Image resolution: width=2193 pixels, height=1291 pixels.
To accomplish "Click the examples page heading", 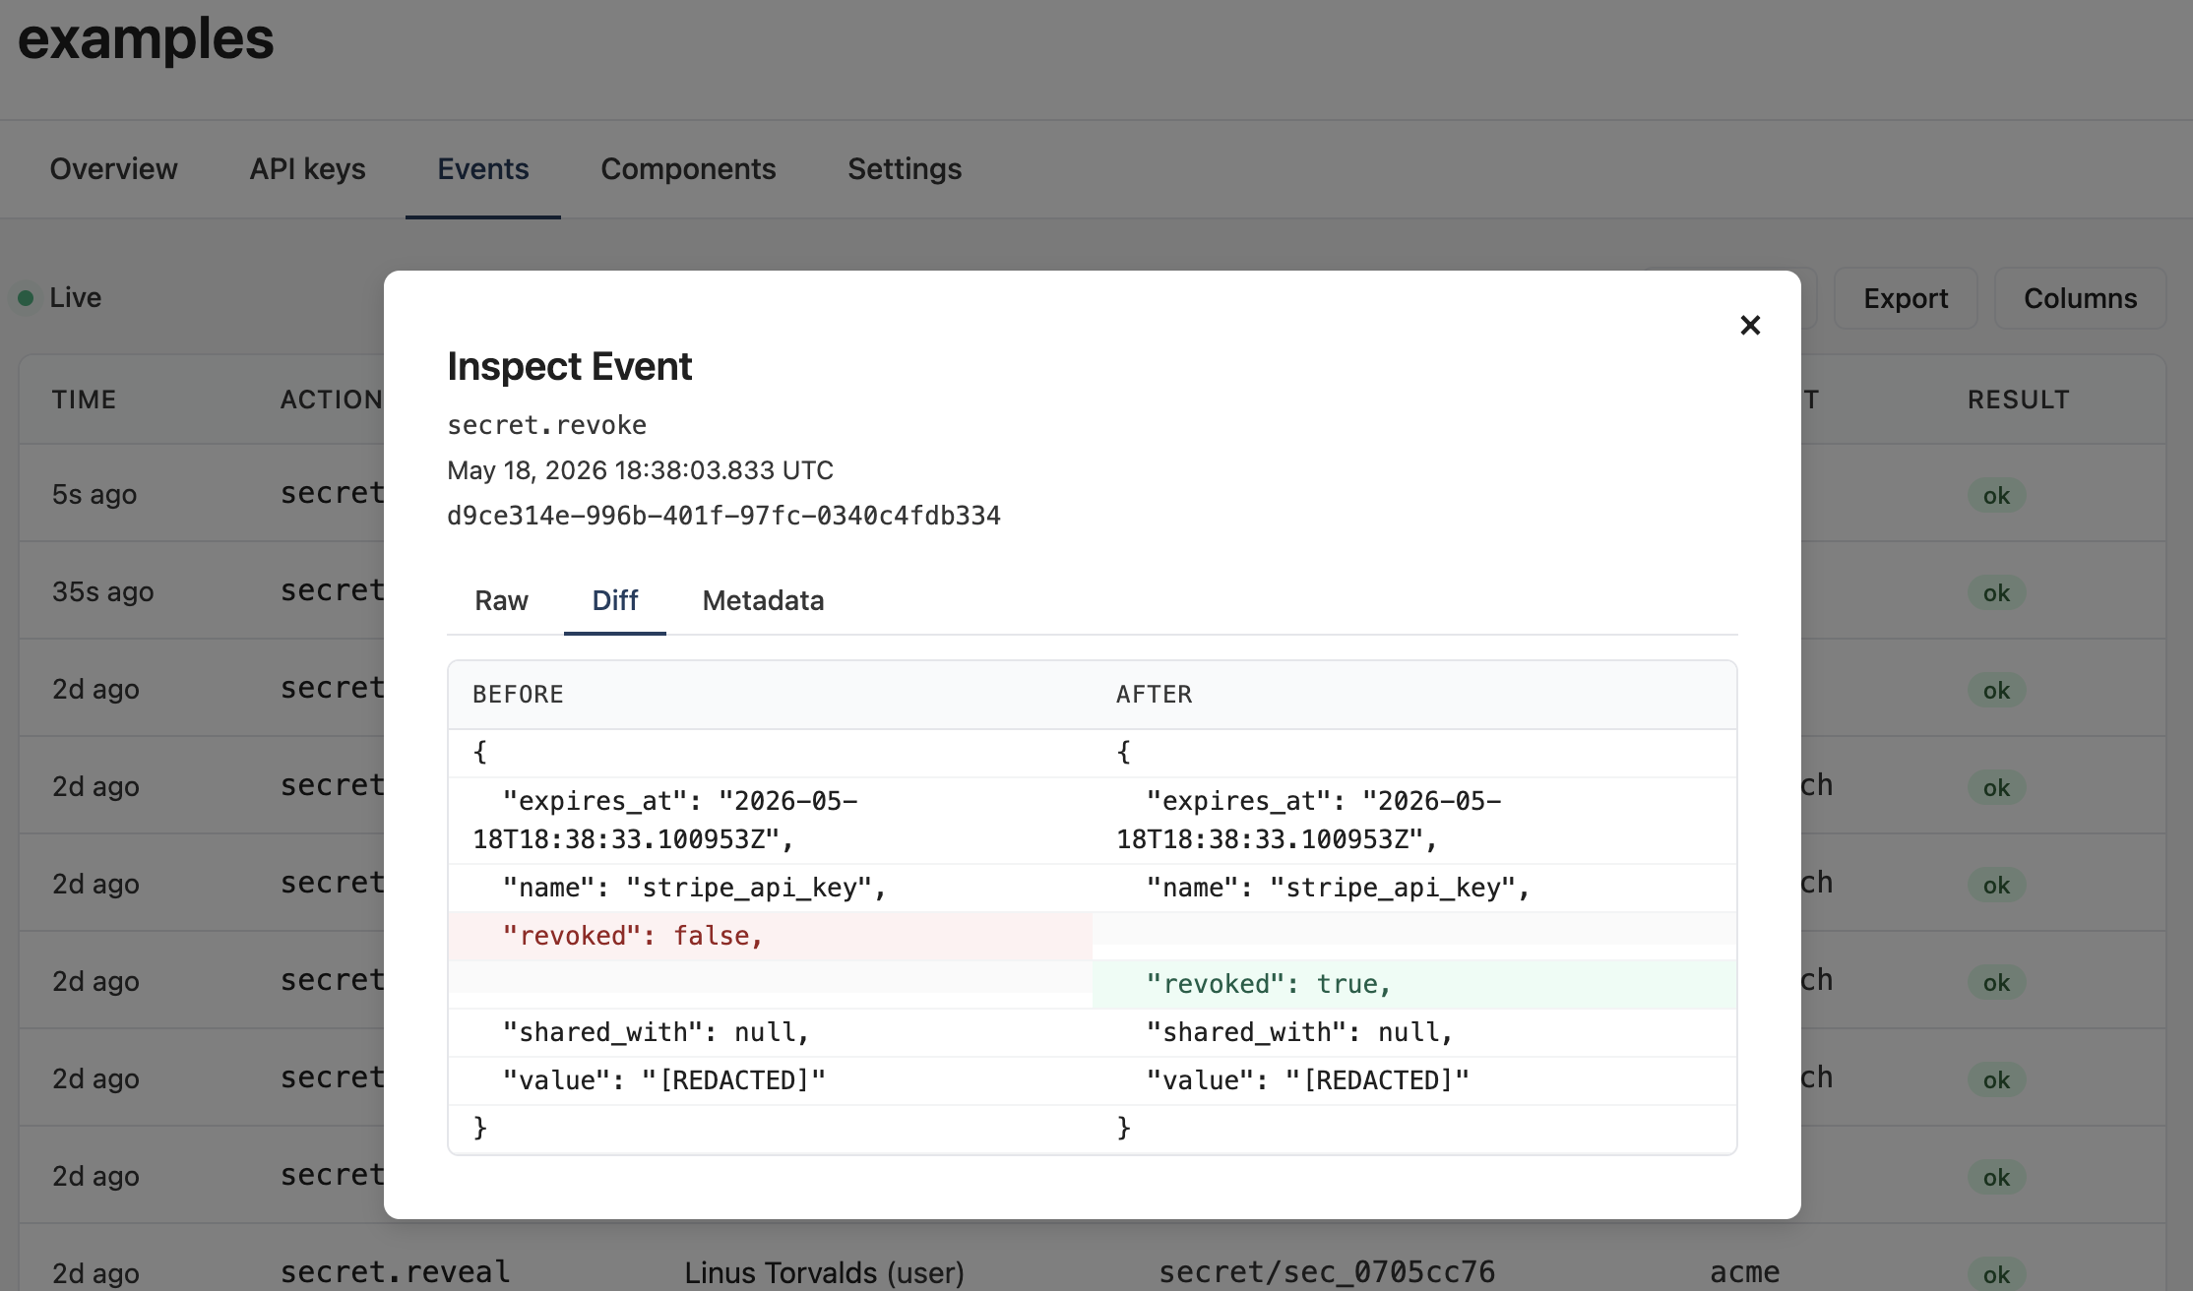I will 146,39.
